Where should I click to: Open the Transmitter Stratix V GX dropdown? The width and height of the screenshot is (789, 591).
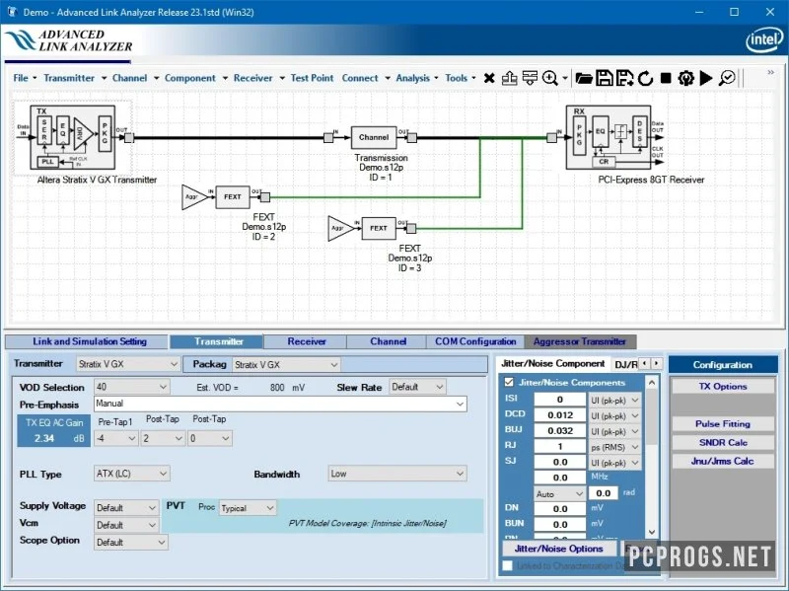(128, 364)
